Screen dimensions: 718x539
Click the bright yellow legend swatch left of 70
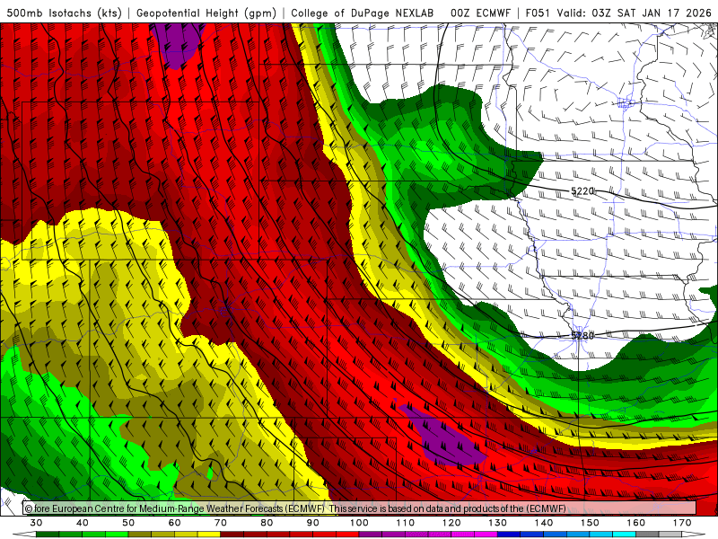tap(209, 535)
